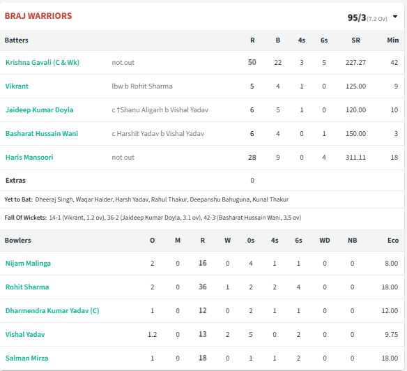Screen dimensions: 407x371
Task: Click the Batters column header
Action: coord(16,40)
